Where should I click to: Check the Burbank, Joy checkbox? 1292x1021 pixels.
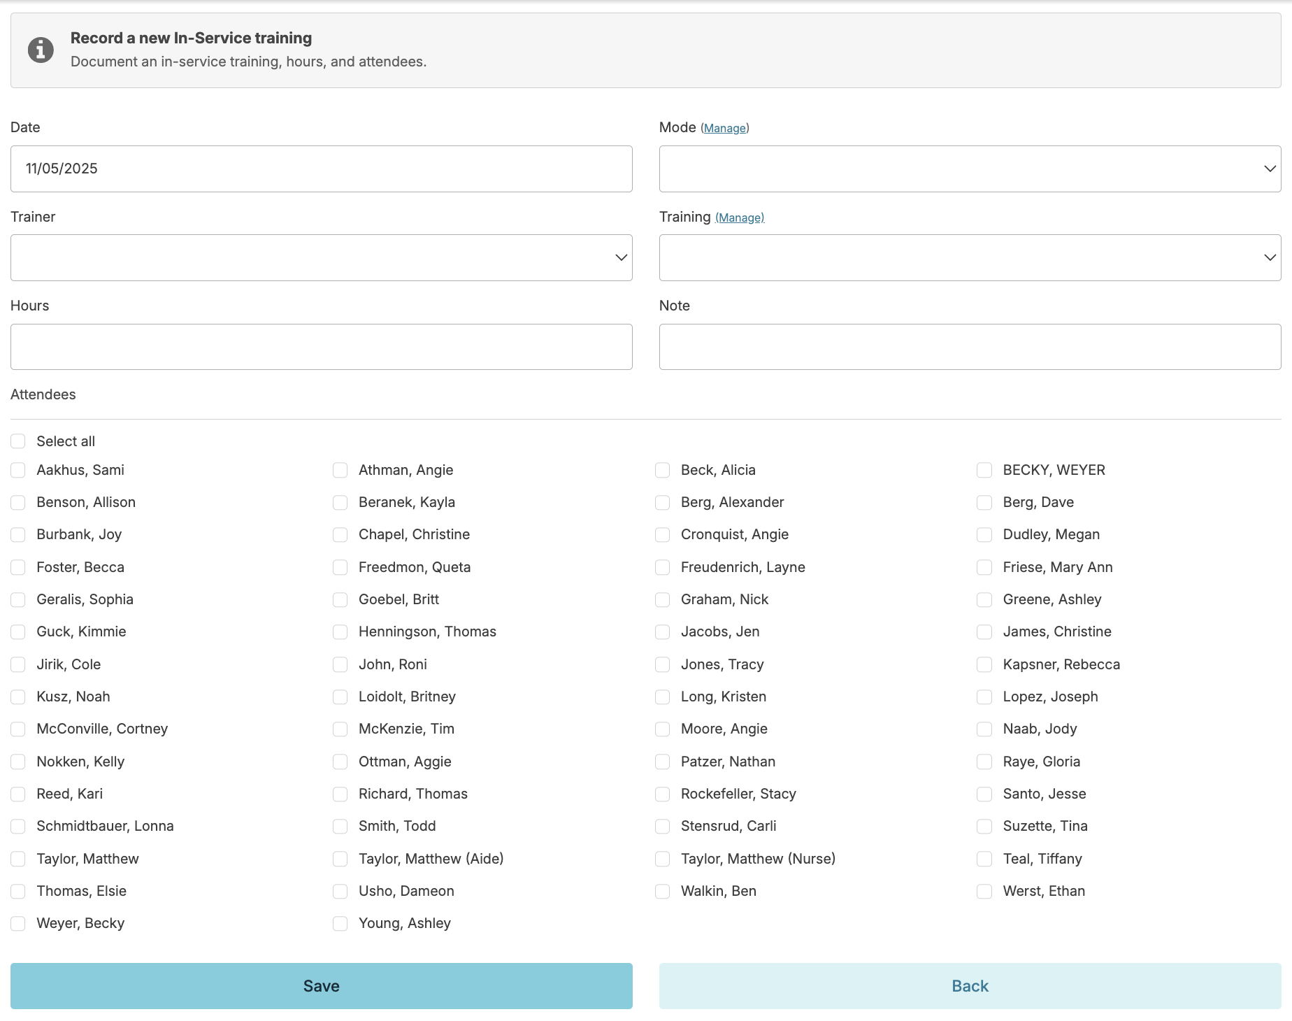(x=18, y=534)
